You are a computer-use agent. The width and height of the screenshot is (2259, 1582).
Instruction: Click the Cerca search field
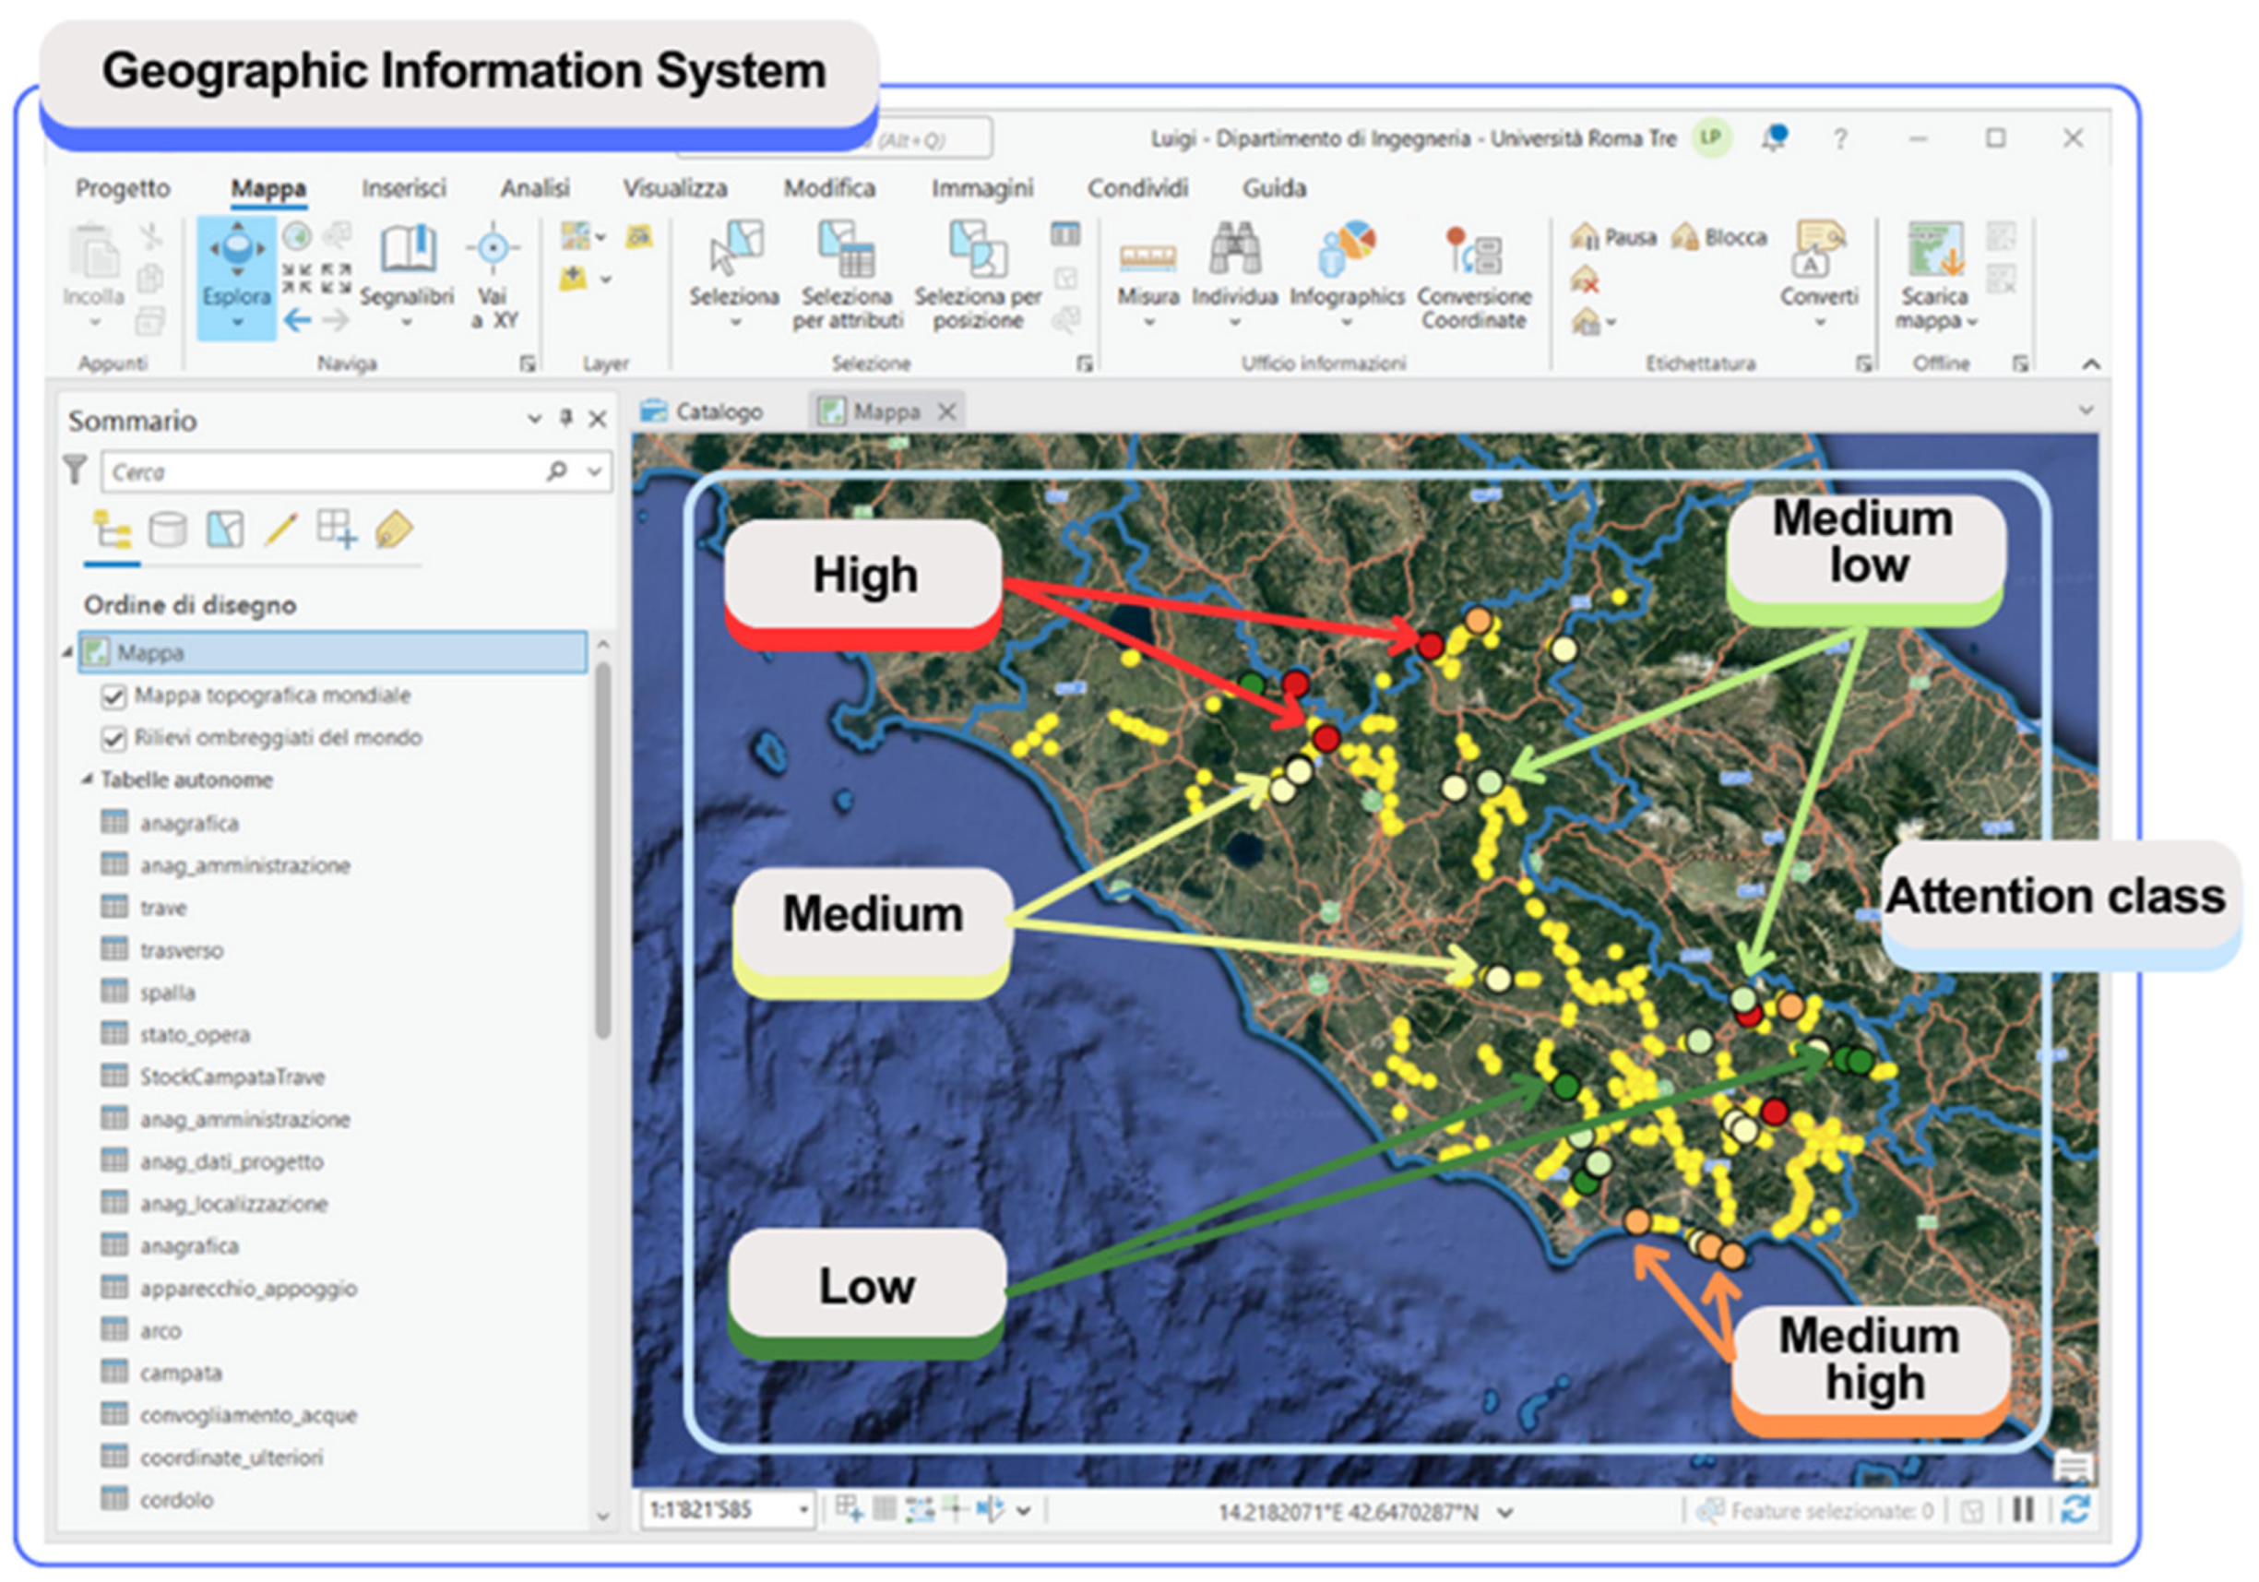click(325, 472)
